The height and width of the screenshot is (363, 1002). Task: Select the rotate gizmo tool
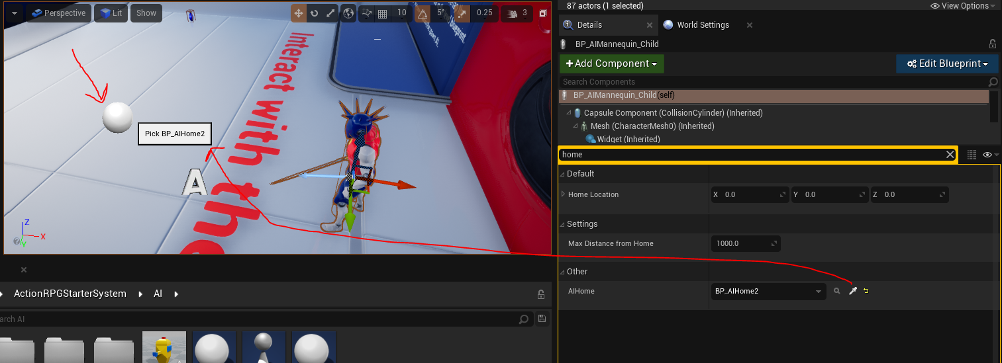click(x=314, y=13)
